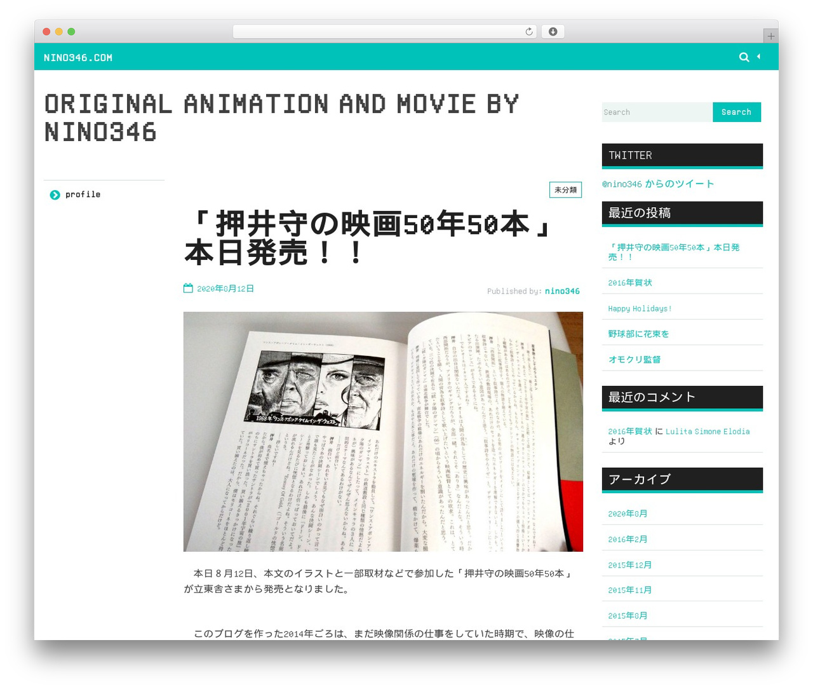Open a new browser tab with plus

pos(770,36)
